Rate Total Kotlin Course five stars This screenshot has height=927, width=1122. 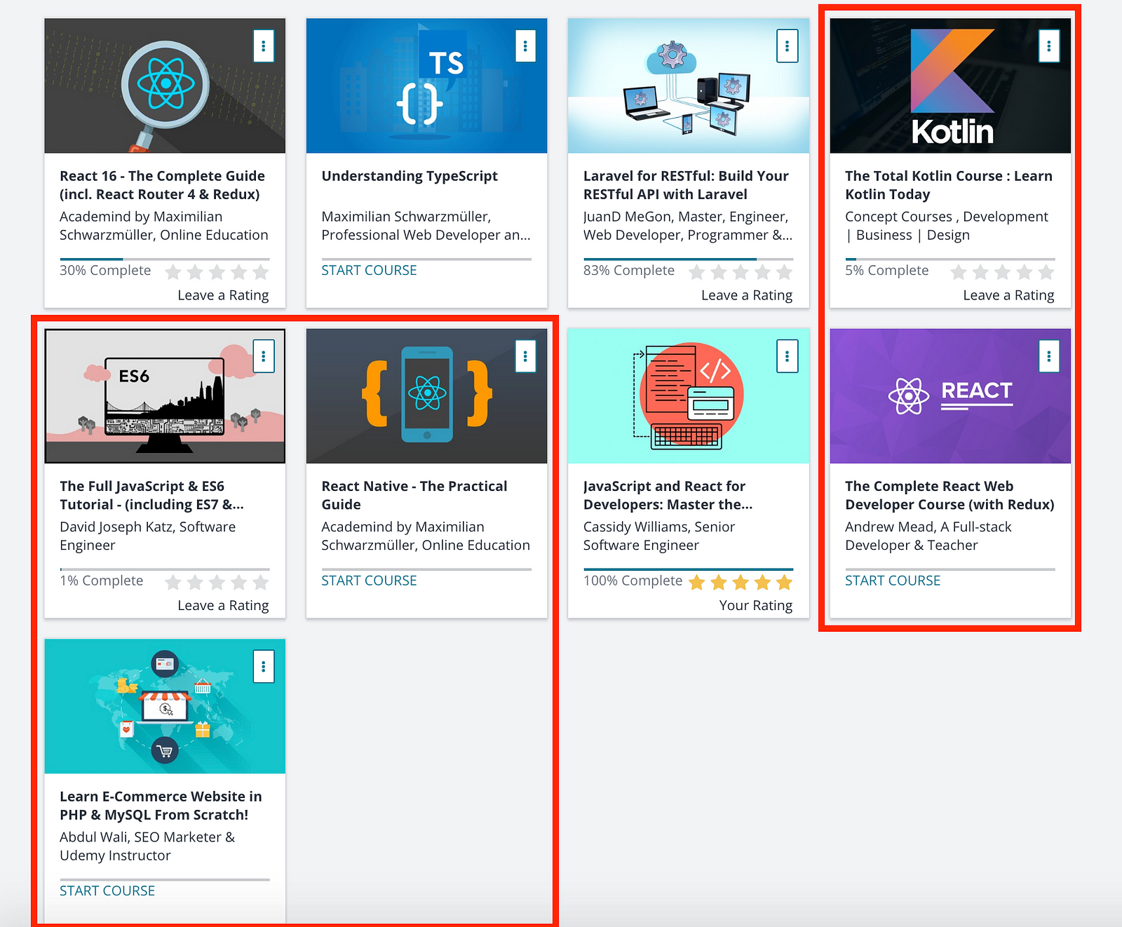pos(1046,272)
